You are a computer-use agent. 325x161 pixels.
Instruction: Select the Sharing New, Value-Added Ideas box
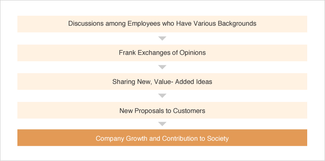[x=162, y=82]
